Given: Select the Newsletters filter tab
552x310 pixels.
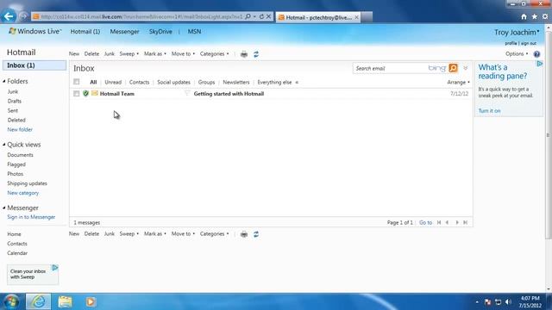Looking at the screenshot, I should (235, 82).
